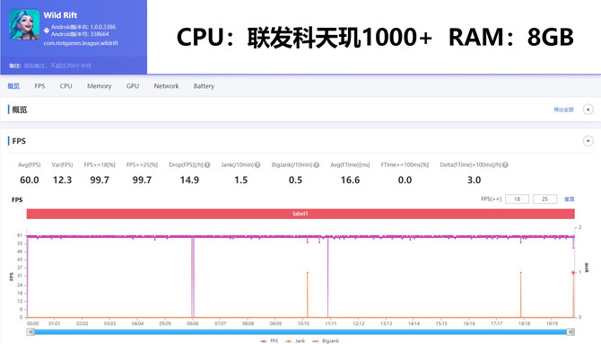This screenshot has height=344, width=601.
Task: Click the jank spike near 10:10
Action: pyautogui.click(x=308, y=295)
